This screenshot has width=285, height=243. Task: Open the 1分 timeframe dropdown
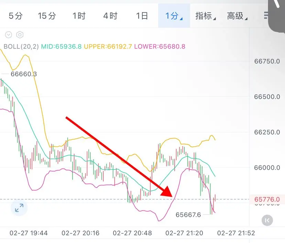[x=174, y=16]
